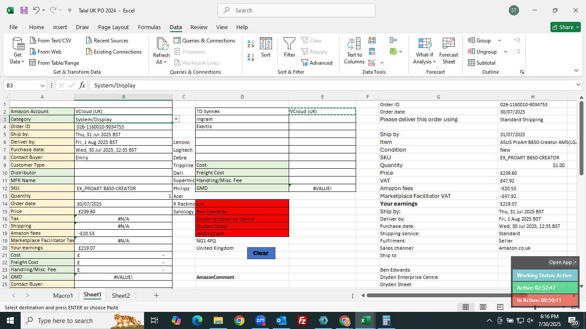Viewport: 586px width, 329px height.
Task: Switch to the Macro1 sheet tab
Action: click(x=63, y=296)
